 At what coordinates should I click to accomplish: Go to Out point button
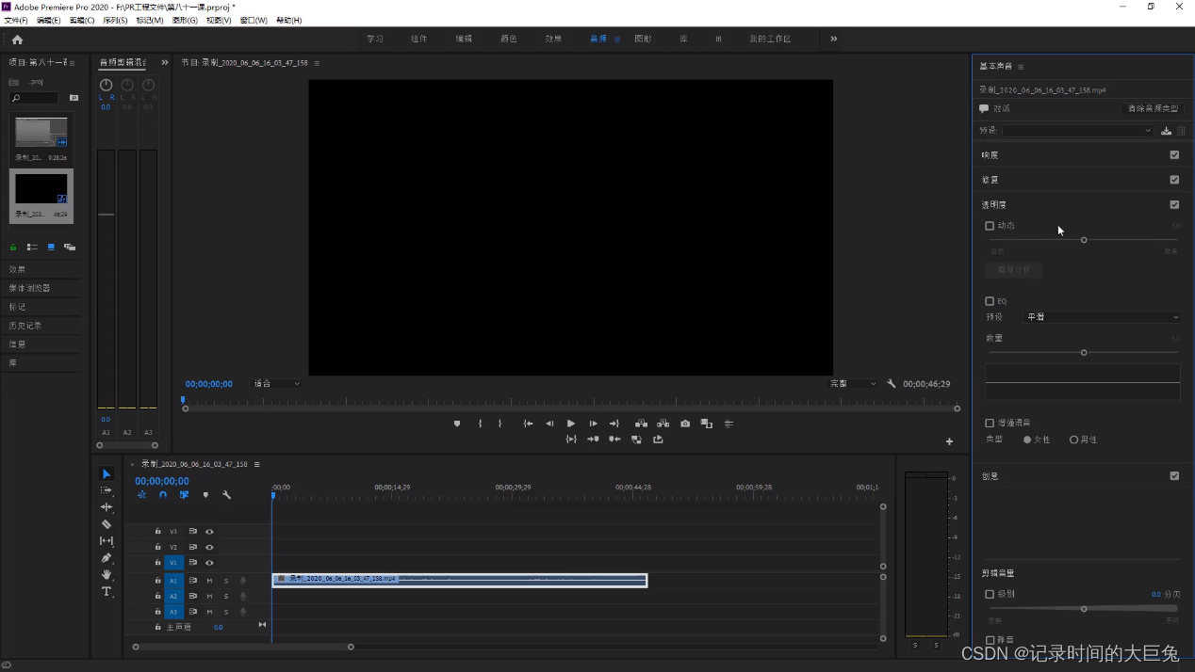[x=614, y=424]
